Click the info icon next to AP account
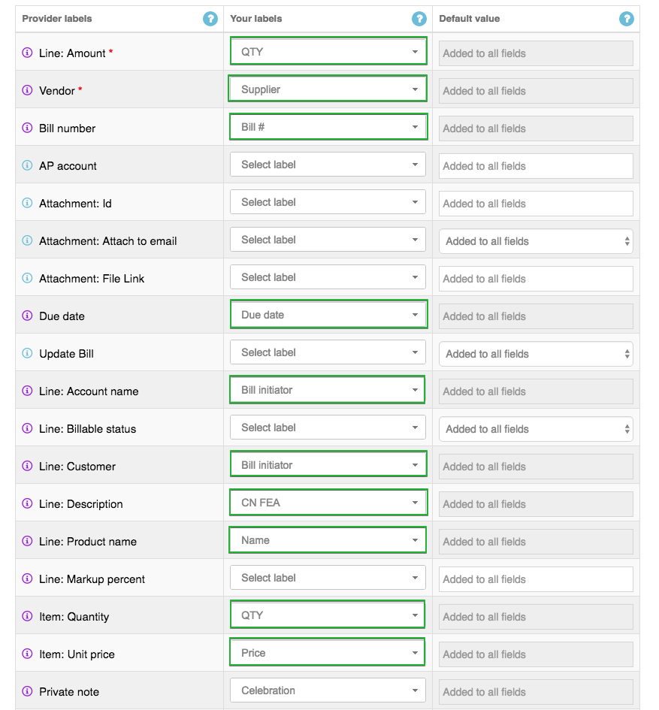Image resolution: width=659 pixels, height=710 pixels. 27,166
